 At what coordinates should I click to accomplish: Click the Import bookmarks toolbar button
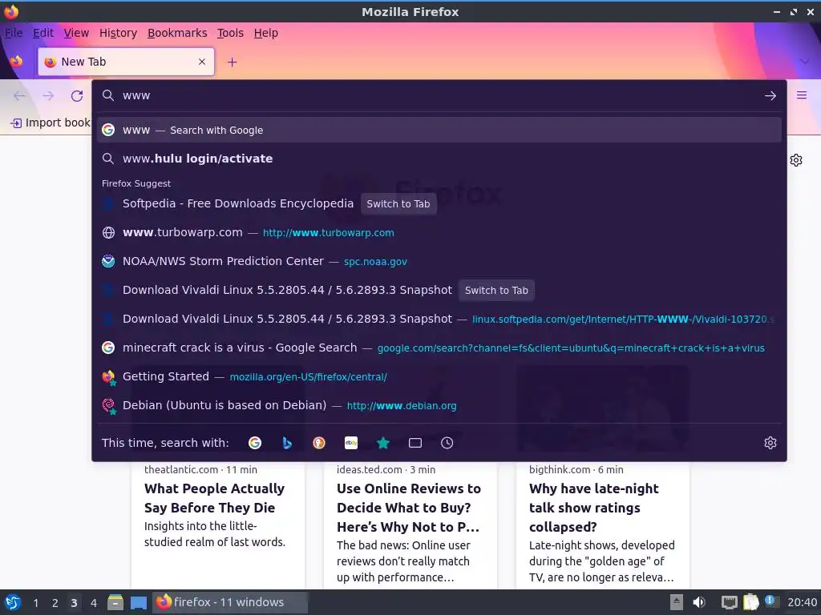click(x=51, y=123)
